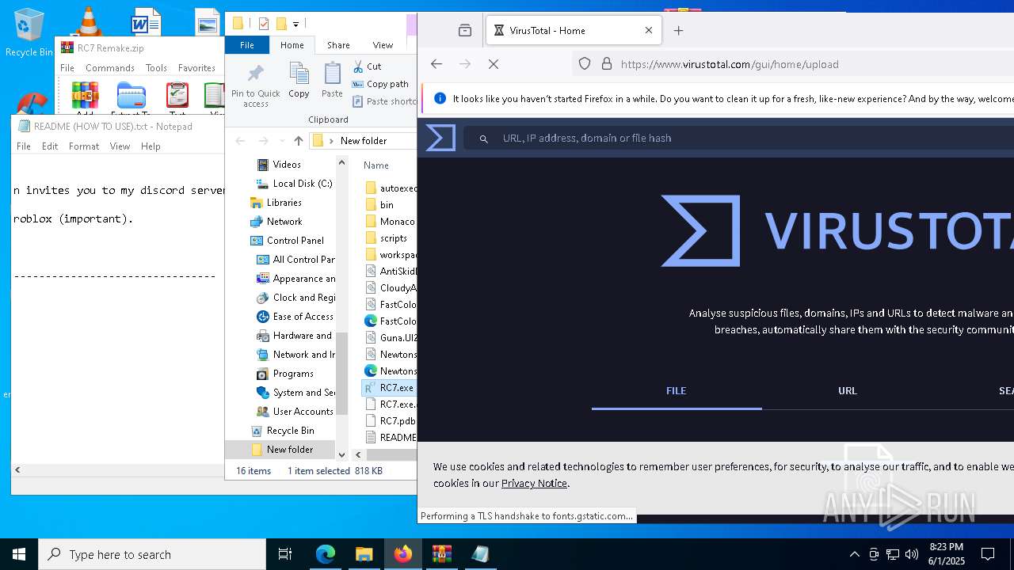Image resolution: width=1014 pixels, height=570 pixels.
Task: Select New folder in navigation pane
Action: click(289, 450)
